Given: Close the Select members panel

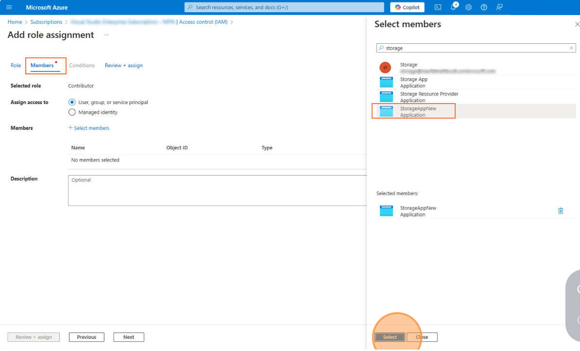Looking at the screenshot, I should [577, 24].
